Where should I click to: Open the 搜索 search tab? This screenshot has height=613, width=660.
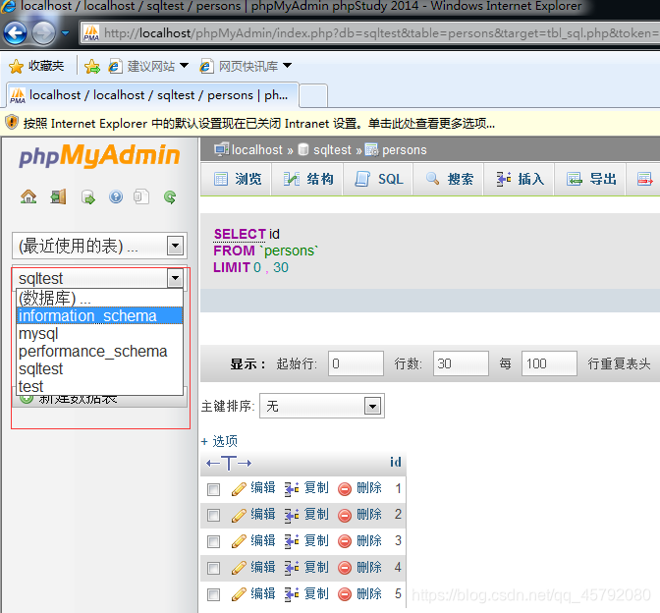pos(449,180)
